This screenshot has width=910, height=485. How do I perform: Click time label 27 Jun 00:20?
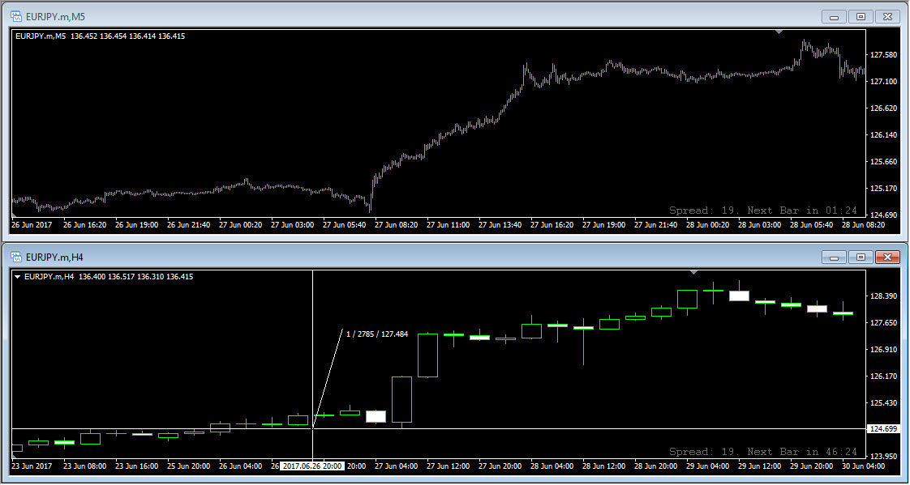(240, 225)
